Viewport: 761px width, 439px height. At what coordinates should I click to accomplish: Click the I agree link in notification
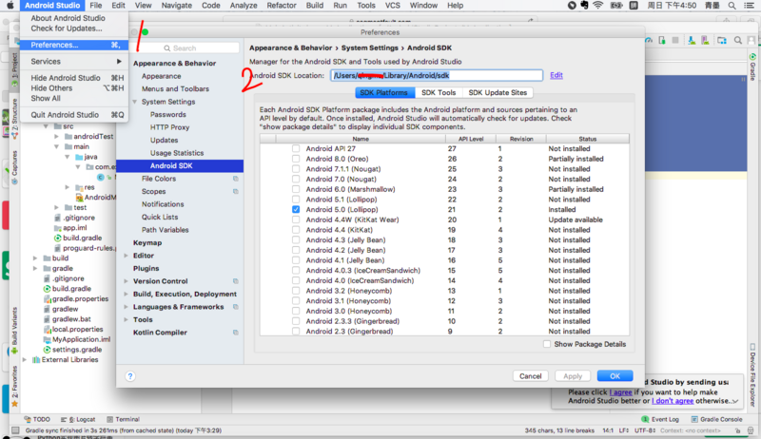click(621, 392)
